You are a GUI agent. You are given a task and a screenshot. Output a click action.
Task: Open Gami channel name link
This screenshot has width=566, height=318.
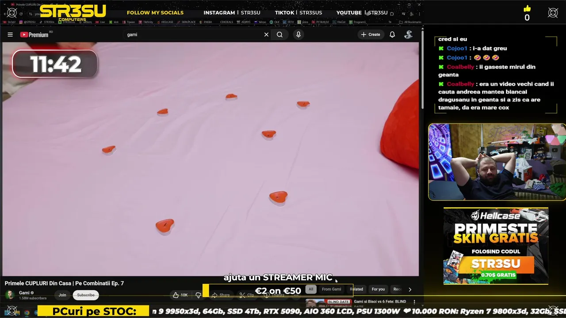click(x=24, y=293)
